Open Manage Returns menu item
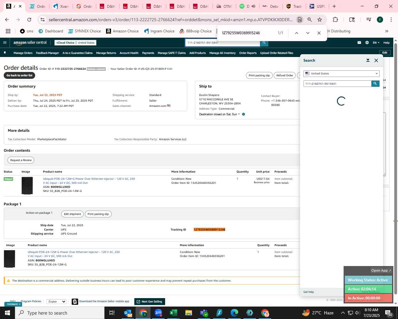The width and height of the screenshot is (398, 319). click(x=106, y=53)
